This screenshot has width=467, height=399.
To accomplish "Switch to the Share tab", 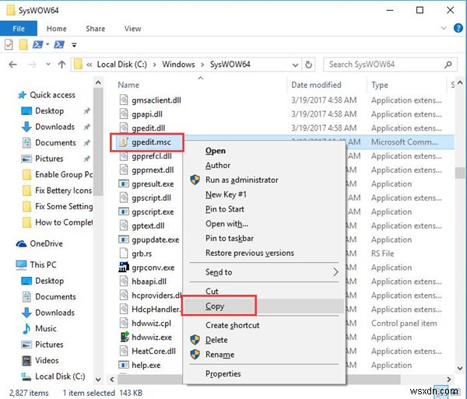I will (x=95, y=29).
